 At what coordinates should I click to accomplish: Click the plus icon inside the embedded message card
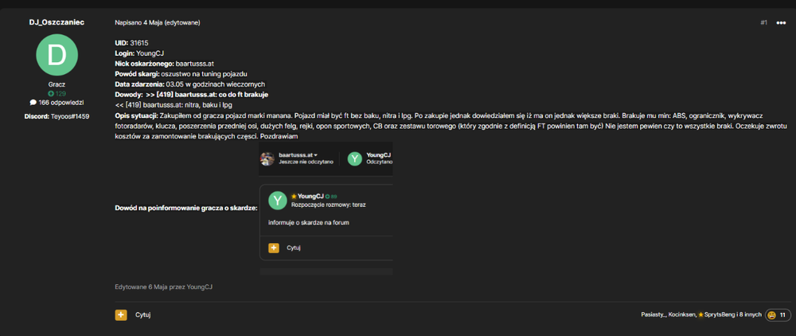tap(274, 248)
